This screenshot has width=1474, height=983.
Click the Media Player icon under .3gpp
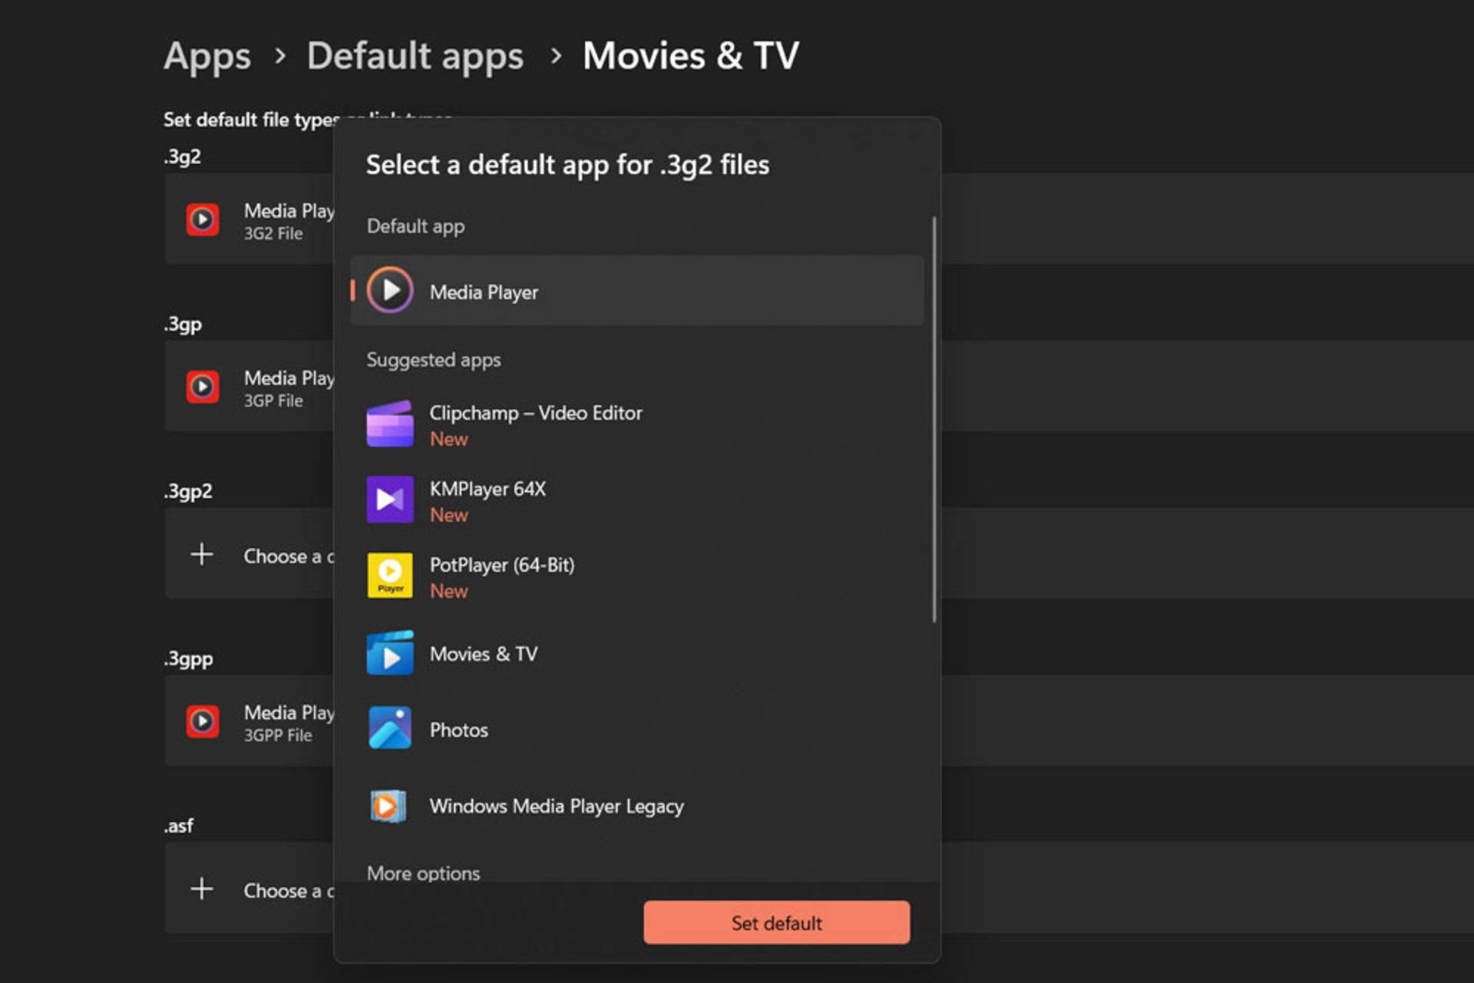(x=203, y=721)
